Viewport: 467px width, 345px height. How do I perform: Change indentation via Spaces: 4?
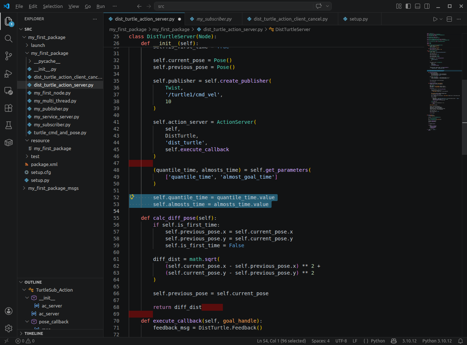321,341
